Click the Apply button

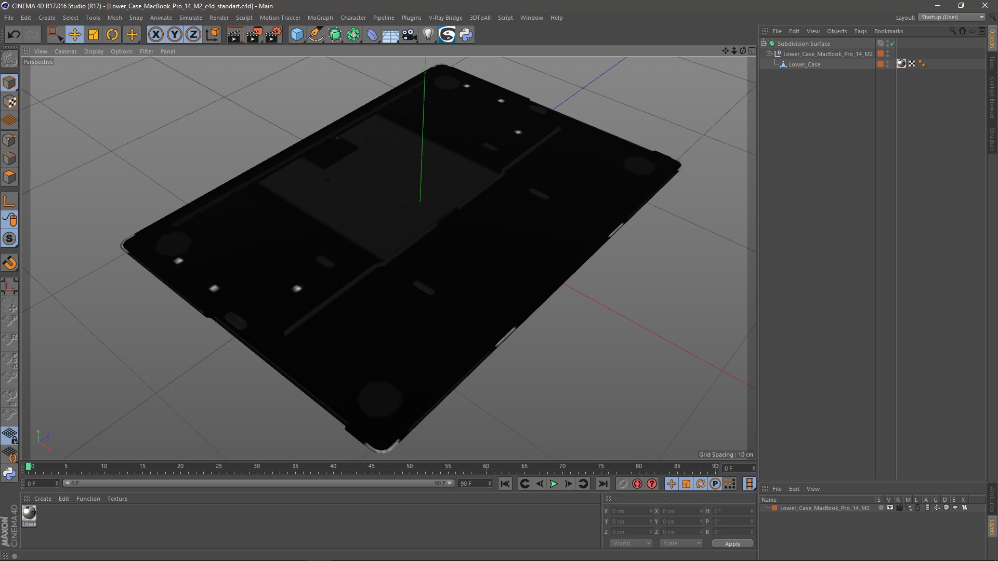[732, 544]
